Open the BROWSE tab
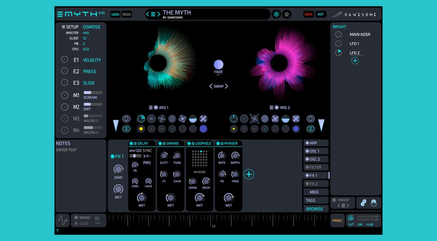This screenshot has width=437, height=241. point(316,209)
